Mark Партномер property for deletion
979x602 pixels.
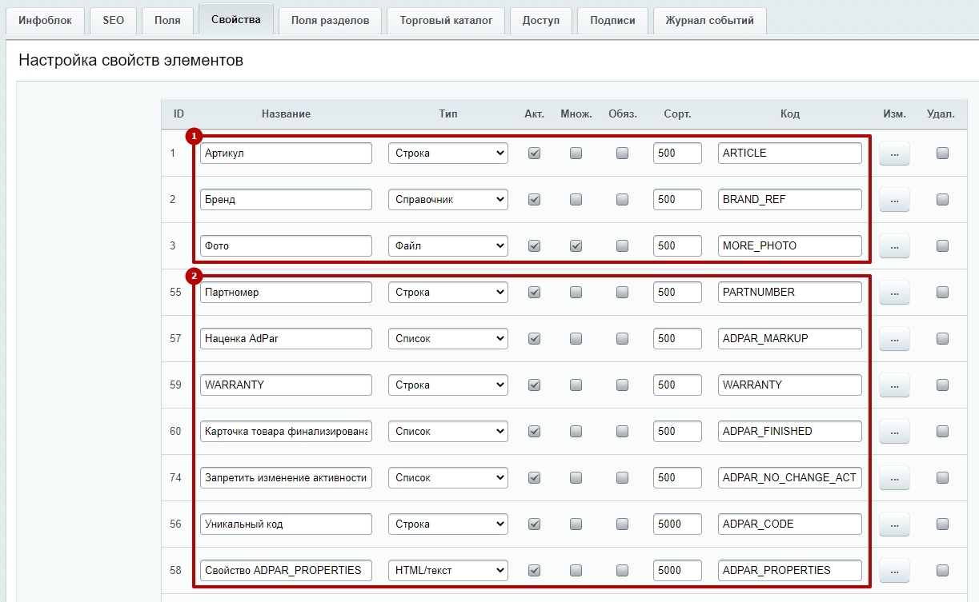point(942,293)
